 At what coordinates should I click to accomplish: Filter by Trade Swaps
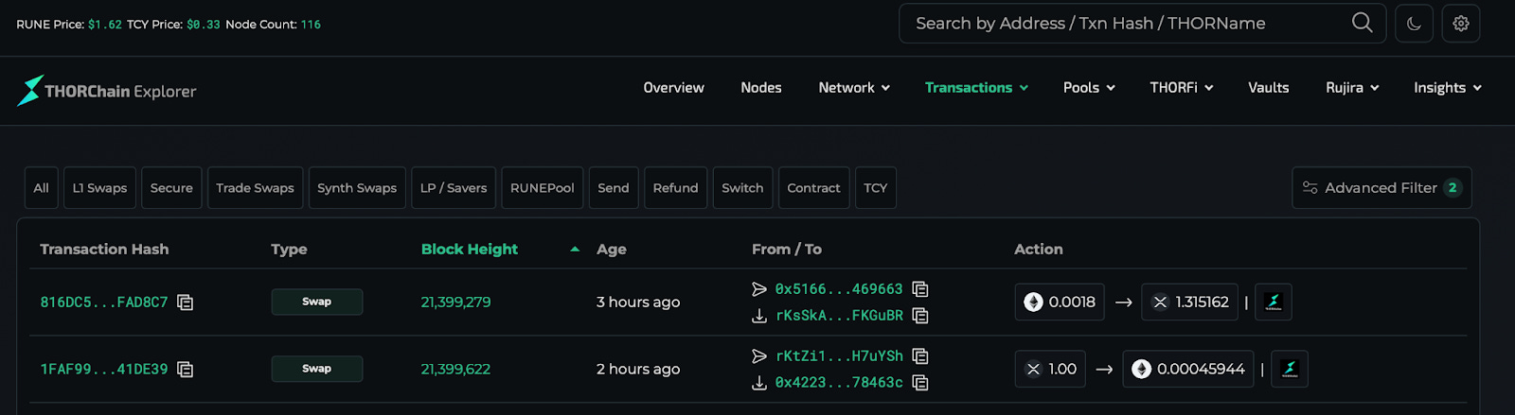click(x=255, y=188)
